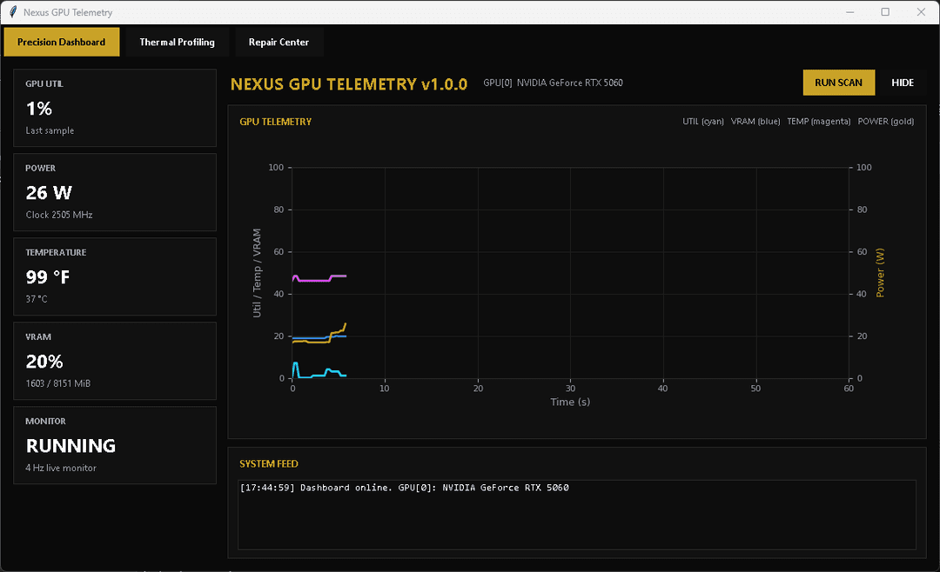
Task: Click the TEMP (magenta) legend entry
Action: (x=819, y=122)
